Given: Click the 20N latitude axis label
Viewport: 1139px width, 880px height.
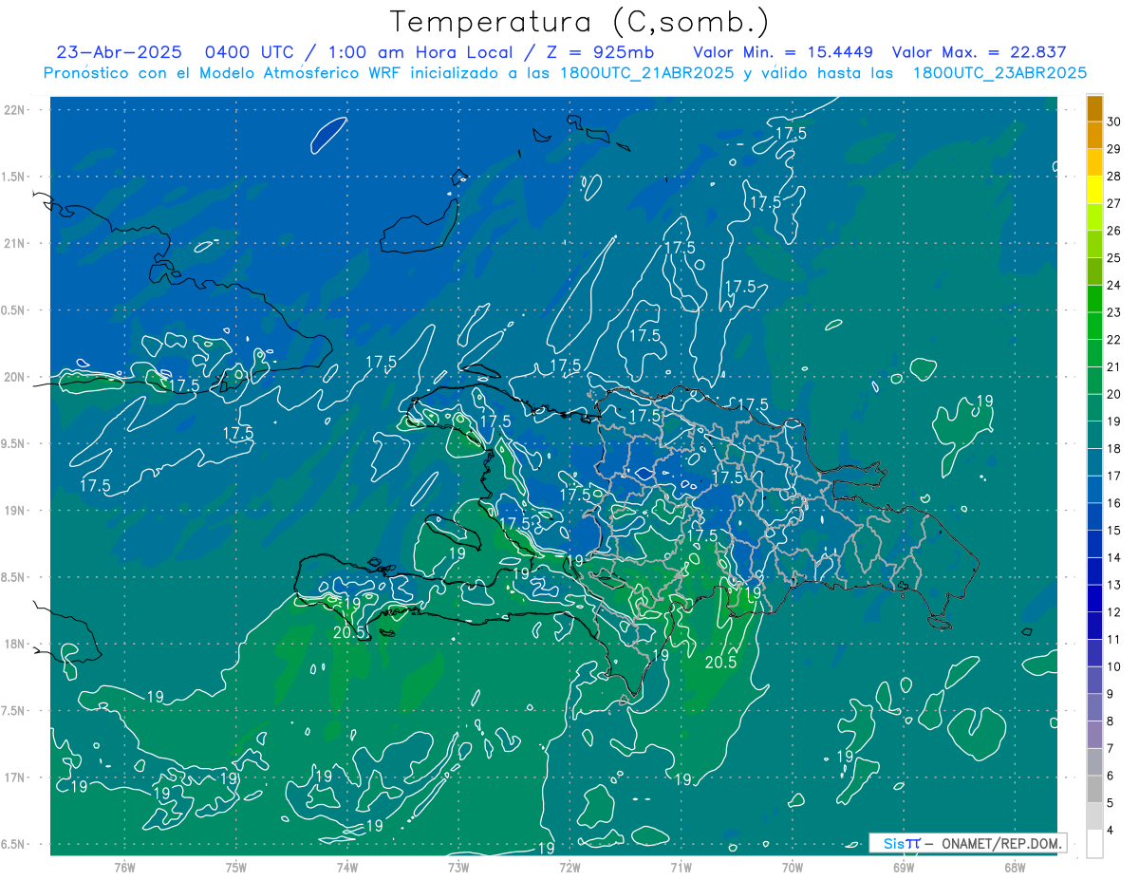Looking at the screenshot, I should (x=15, y=377).
